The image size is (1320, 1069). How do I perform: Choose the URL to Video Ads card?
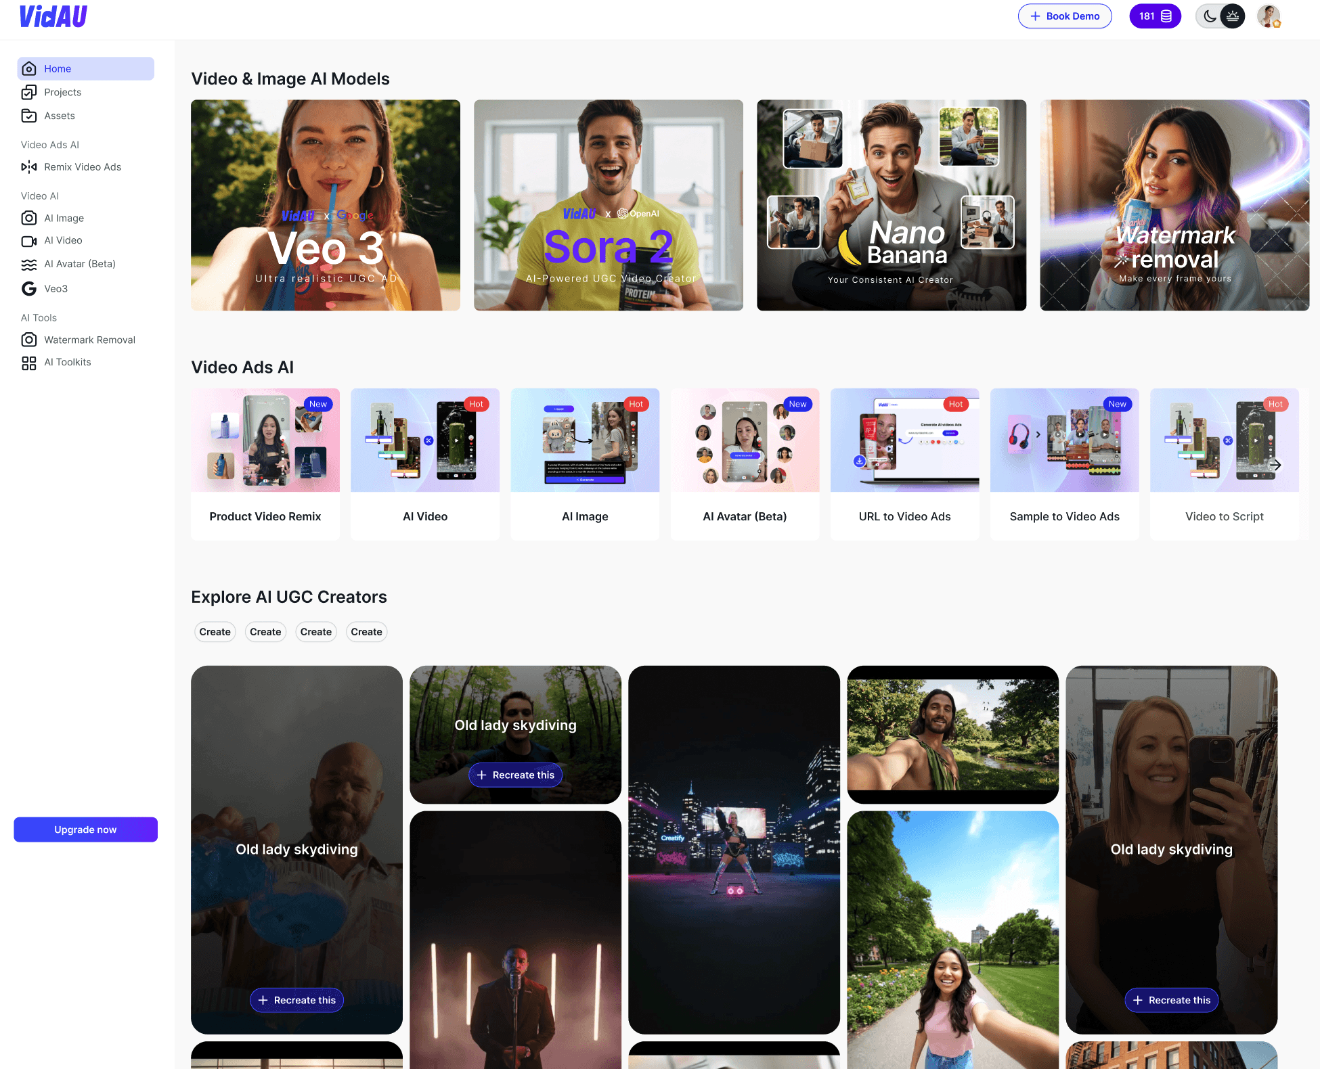coord(904,464)
